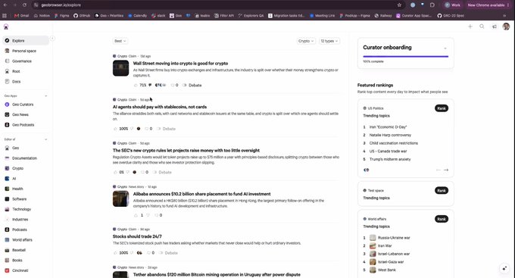Bookmark this page with star icon
The height and width of the screenshot is (278, 515).
point(399,5)
